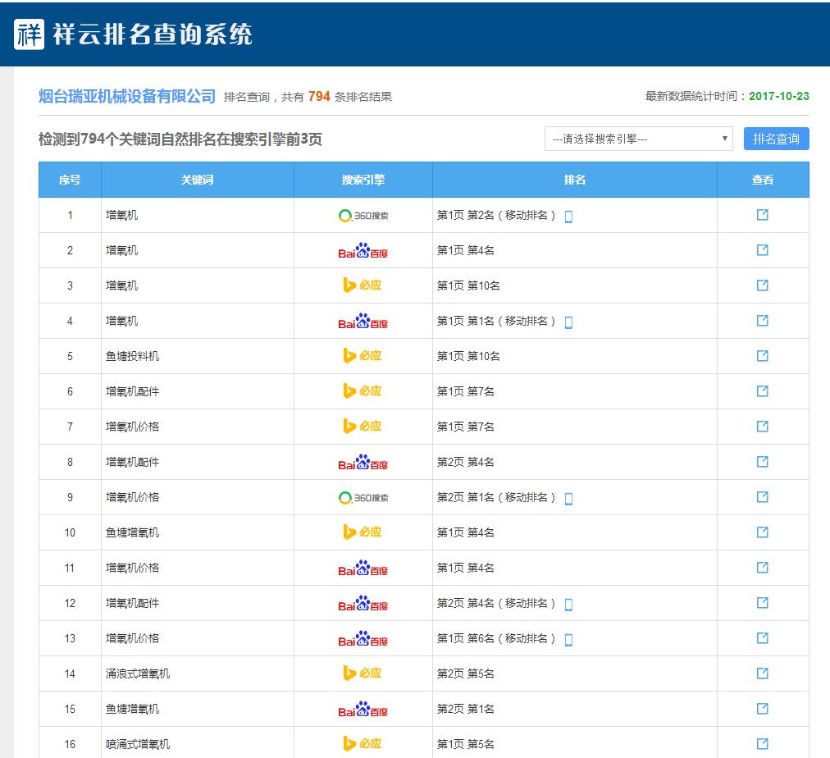This screenshot has height=758, width=830.
Task: Click Baidu logo in row 2
Action: [x=363, y=250]
